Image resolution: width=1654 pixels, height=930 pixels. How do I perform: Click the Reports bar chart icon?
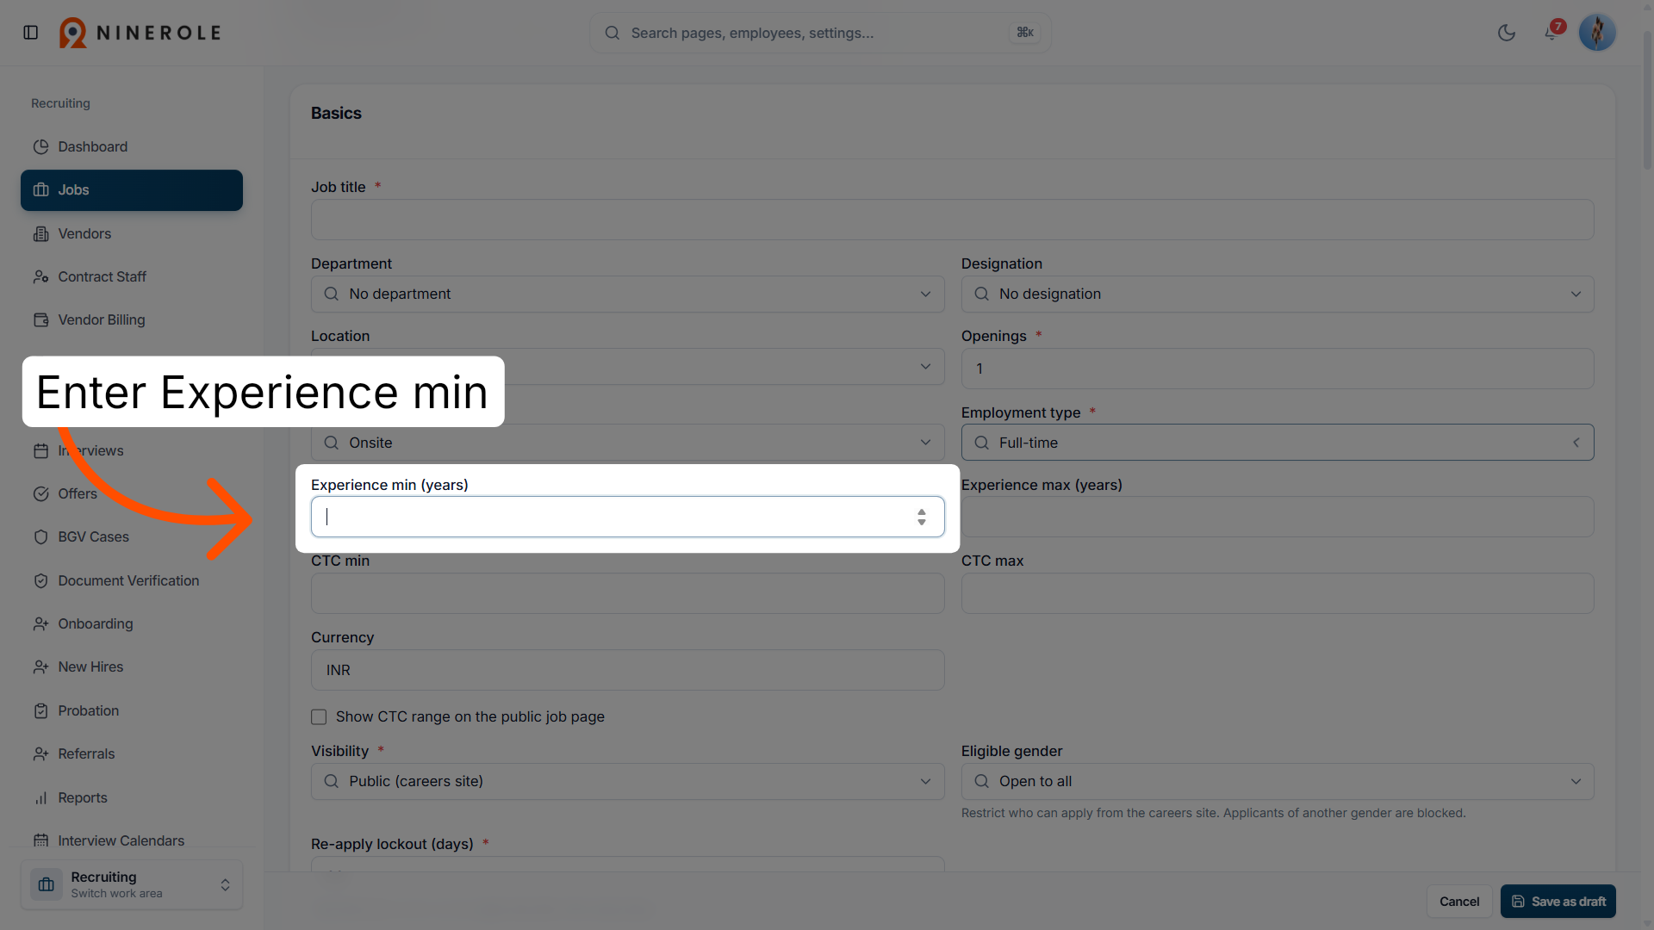coord(40,797)
